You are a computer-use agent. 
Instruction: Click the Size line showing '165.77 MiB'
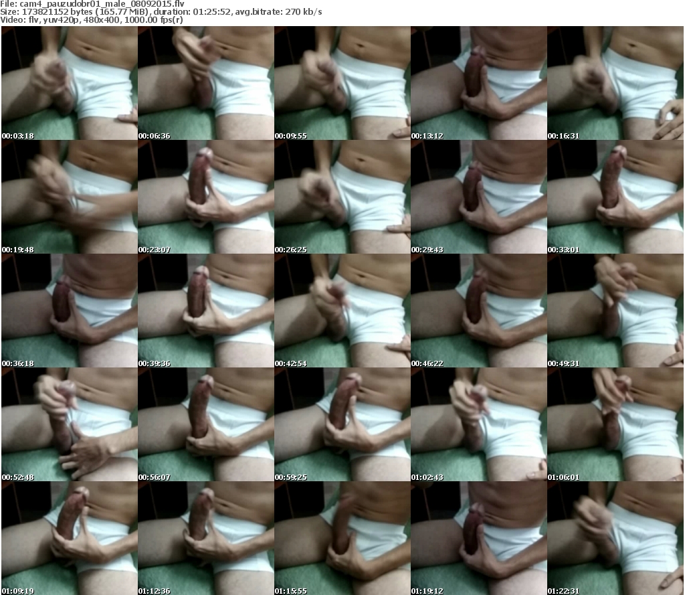pos(161,12)
